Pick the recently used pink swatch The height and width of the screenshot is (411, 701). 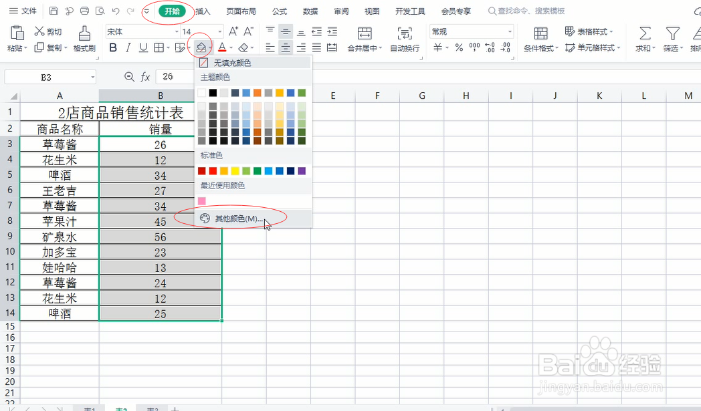(201, 201)
